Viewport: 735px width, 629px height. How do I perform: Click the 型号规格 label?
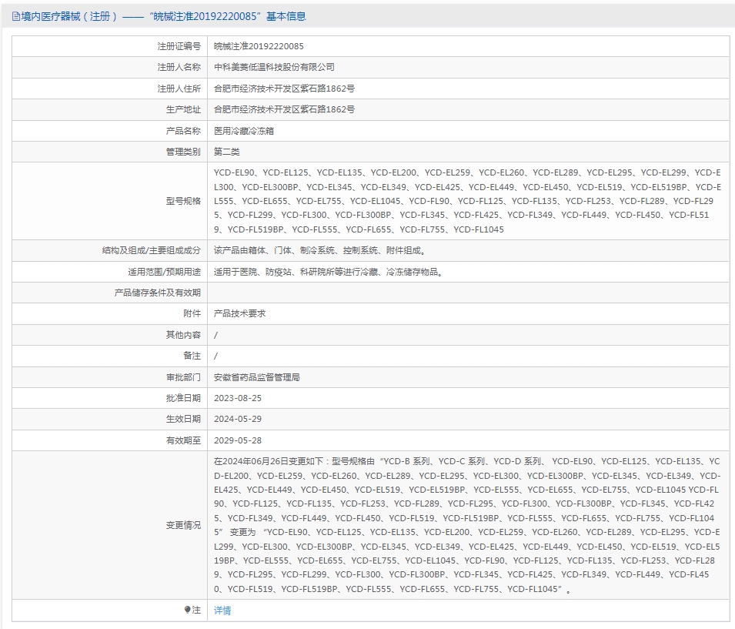(x=183, y=201)
